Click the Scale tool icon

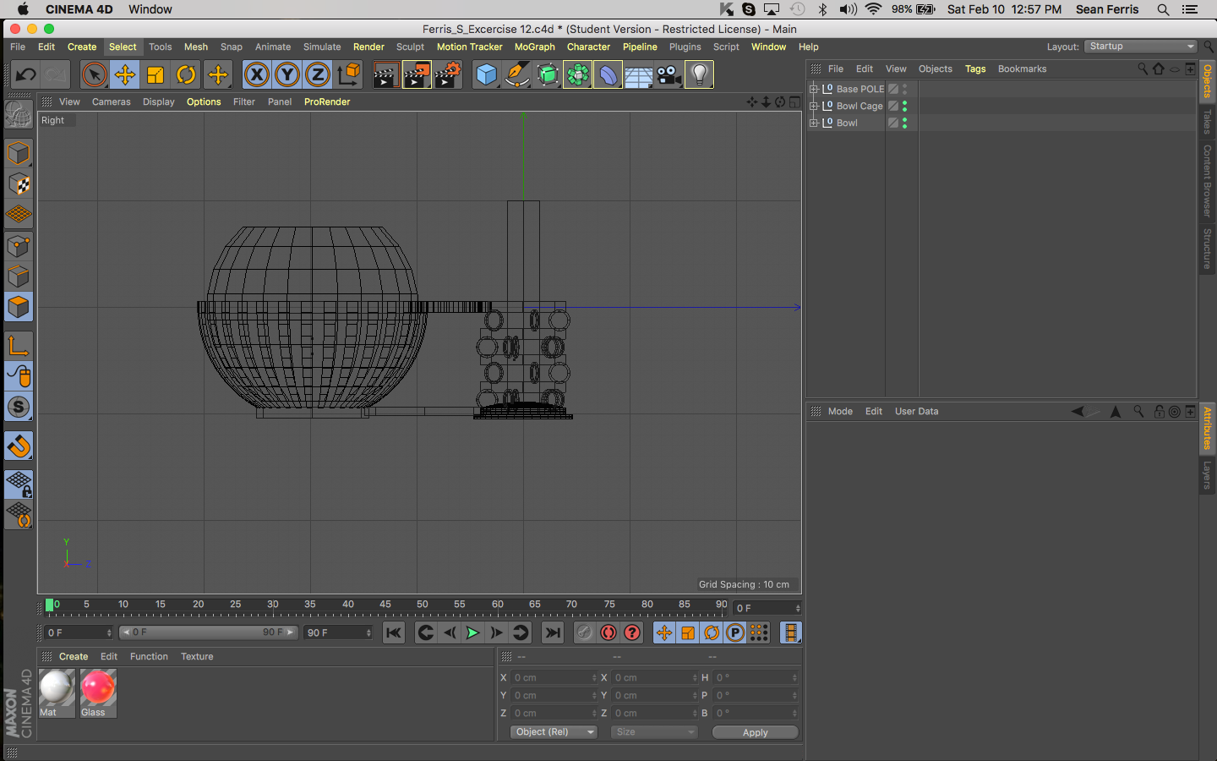156,75
